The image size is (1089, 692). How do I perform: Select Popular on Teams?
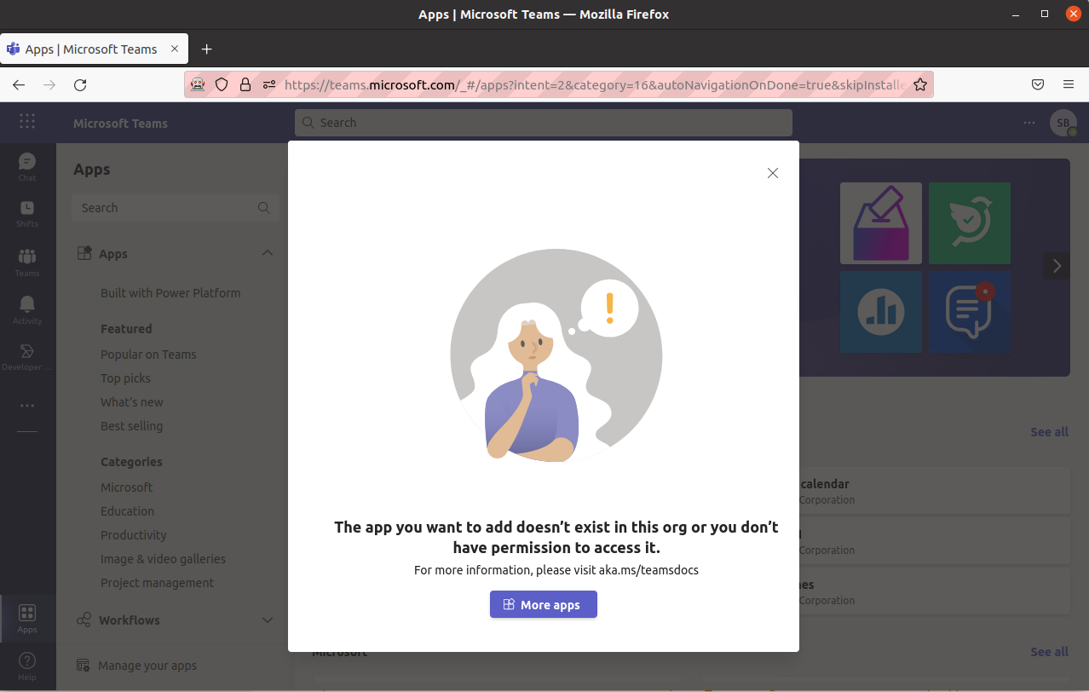click(x=148, y=355)
